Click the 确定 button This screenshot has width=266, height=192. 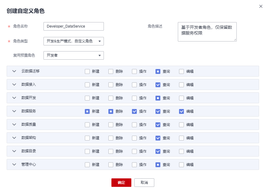point(121,183)
